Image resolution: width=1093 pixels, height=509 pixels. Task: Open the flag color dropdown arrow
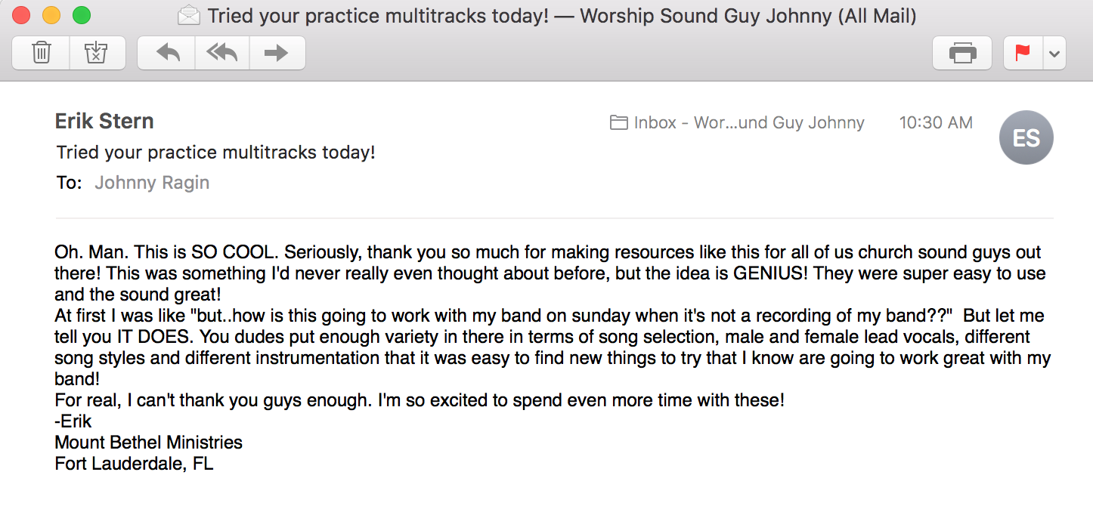[1054, 54]
